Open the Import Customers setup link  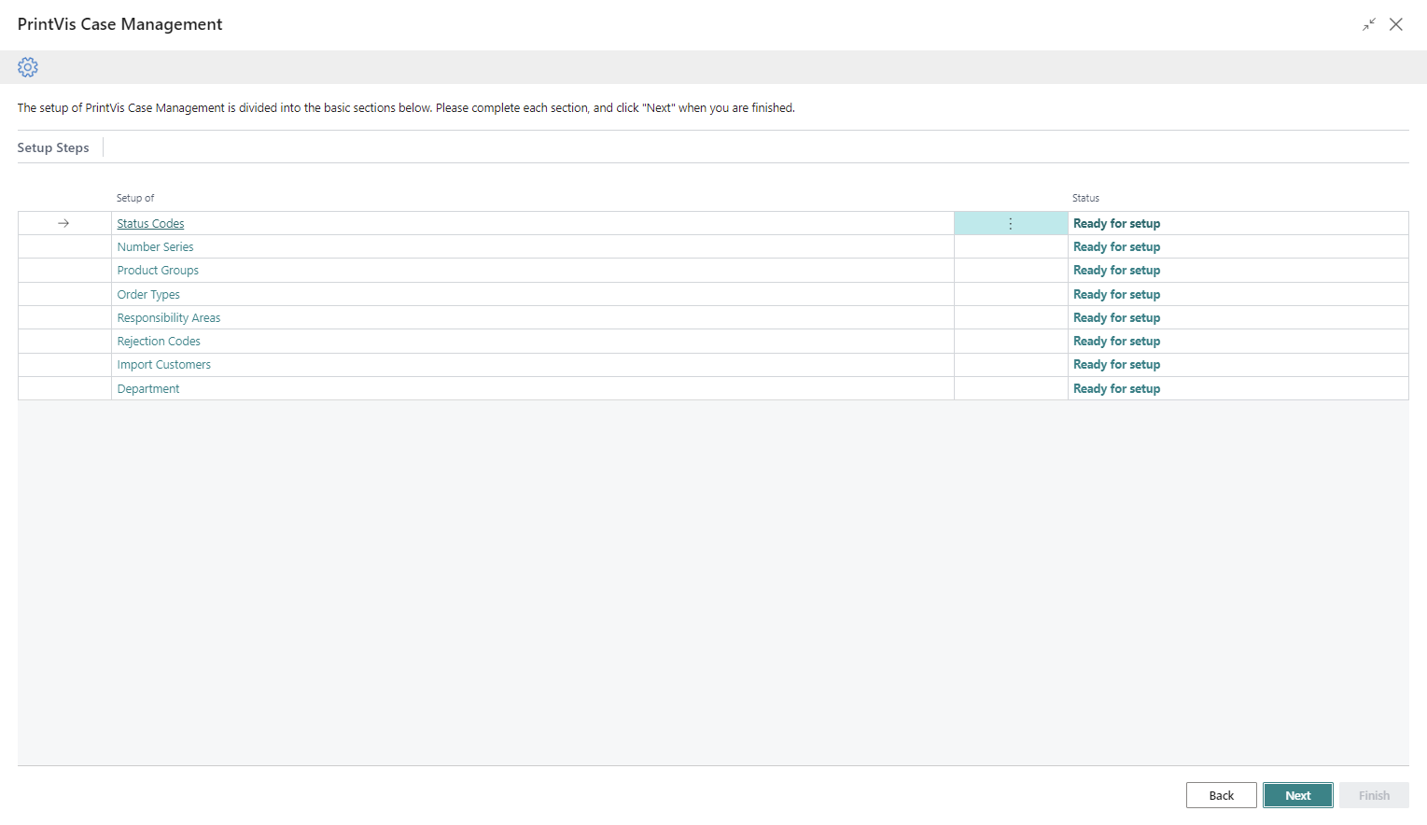pos(163,365)
